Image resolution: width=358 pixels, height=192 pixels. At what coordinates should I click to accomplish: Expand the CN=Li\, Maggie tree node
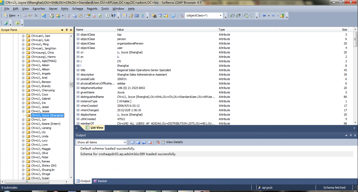coord(23,149)
